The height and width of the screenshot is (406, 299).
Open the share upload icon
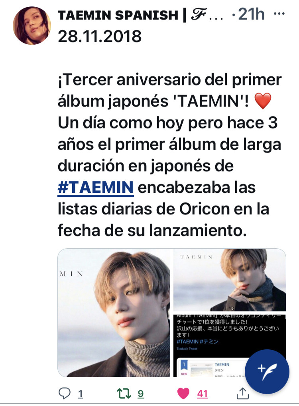point(243,393)
